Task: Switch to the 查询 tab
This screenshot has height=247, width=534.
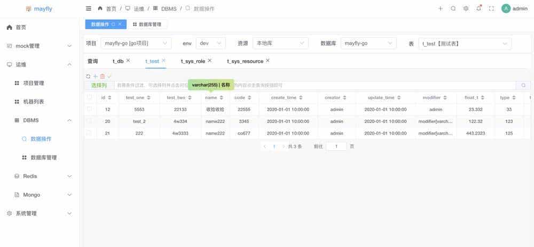Action: (92, 61)
